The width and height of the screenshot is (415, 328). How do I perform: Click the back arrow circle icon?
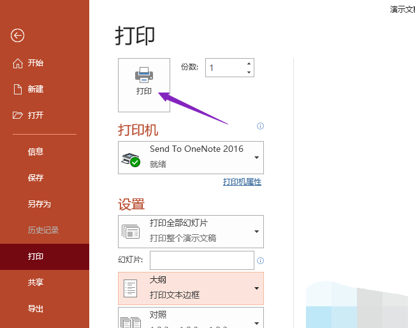pos(17,36)
